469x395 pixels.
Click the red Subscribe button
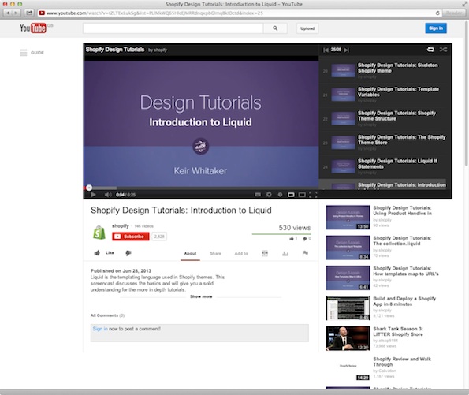coord(130,237)
